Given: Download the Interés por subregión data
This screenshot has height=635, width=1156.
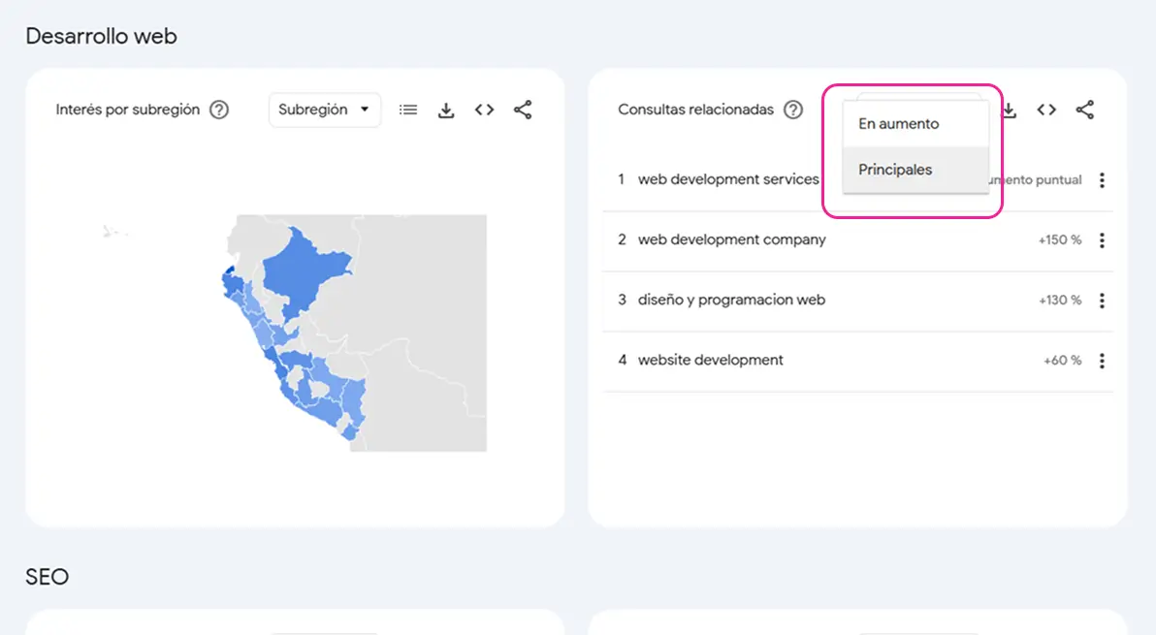Looking at the screenshot, I should point(446,110).
